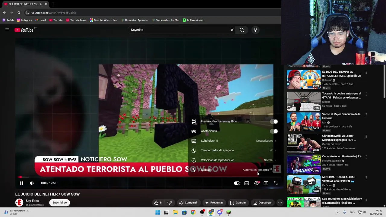The width and height of the screenshot is (386, 217).
Task: Click the Preguntar button
Action: pos(214,203)
